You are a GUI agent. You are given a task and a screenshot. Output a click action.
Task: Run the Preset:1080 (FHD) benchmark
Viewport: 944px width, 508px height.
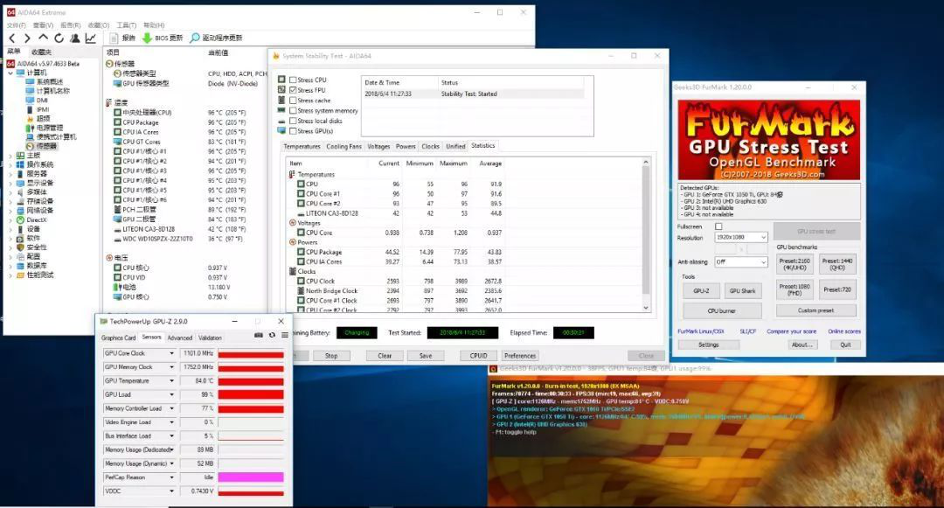795,289
